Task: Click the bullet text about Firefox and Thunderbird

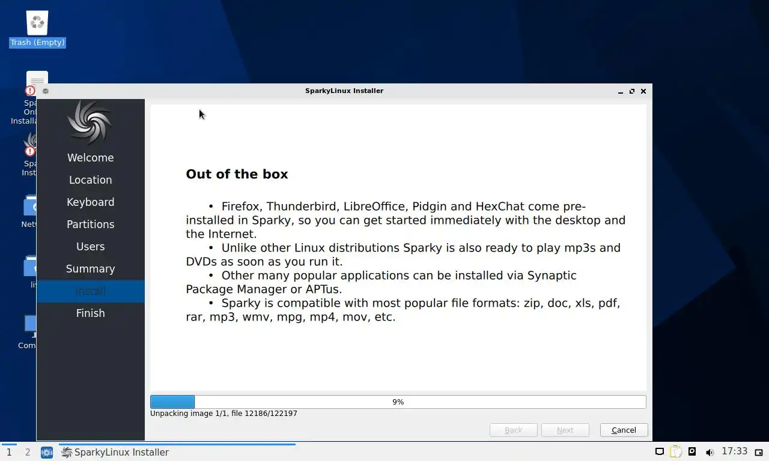Action: (x=406, y=220)
